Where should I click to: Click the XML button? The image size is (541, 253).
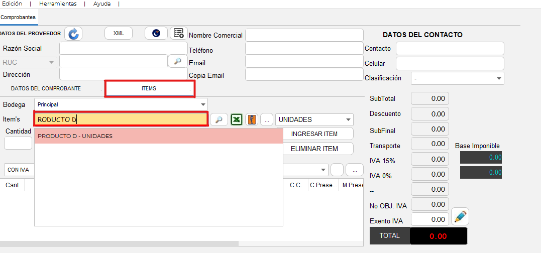(x=119, y=33)
